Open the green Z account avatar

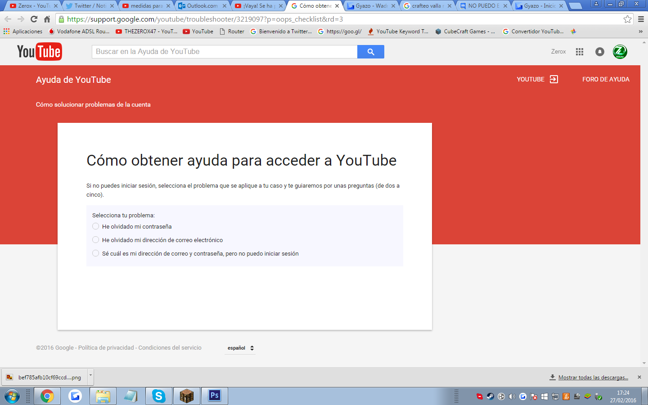pos(620,52)
